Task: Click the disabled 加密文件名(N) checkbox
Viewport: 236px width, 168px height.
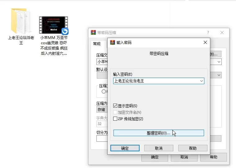Action: 115,112
